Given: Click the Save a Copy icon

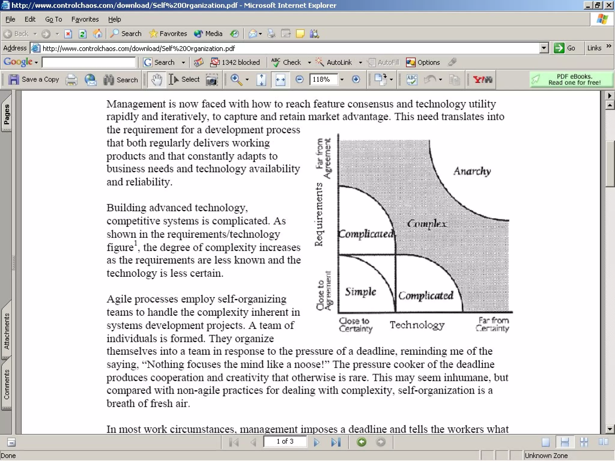Looking at the screenshot, I should click(x=13, y=80).
